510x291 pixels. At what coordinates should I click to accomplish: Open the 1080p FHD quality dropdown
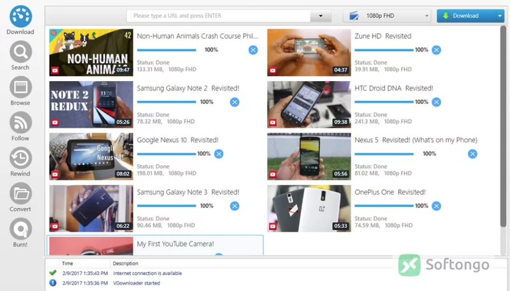387,15
